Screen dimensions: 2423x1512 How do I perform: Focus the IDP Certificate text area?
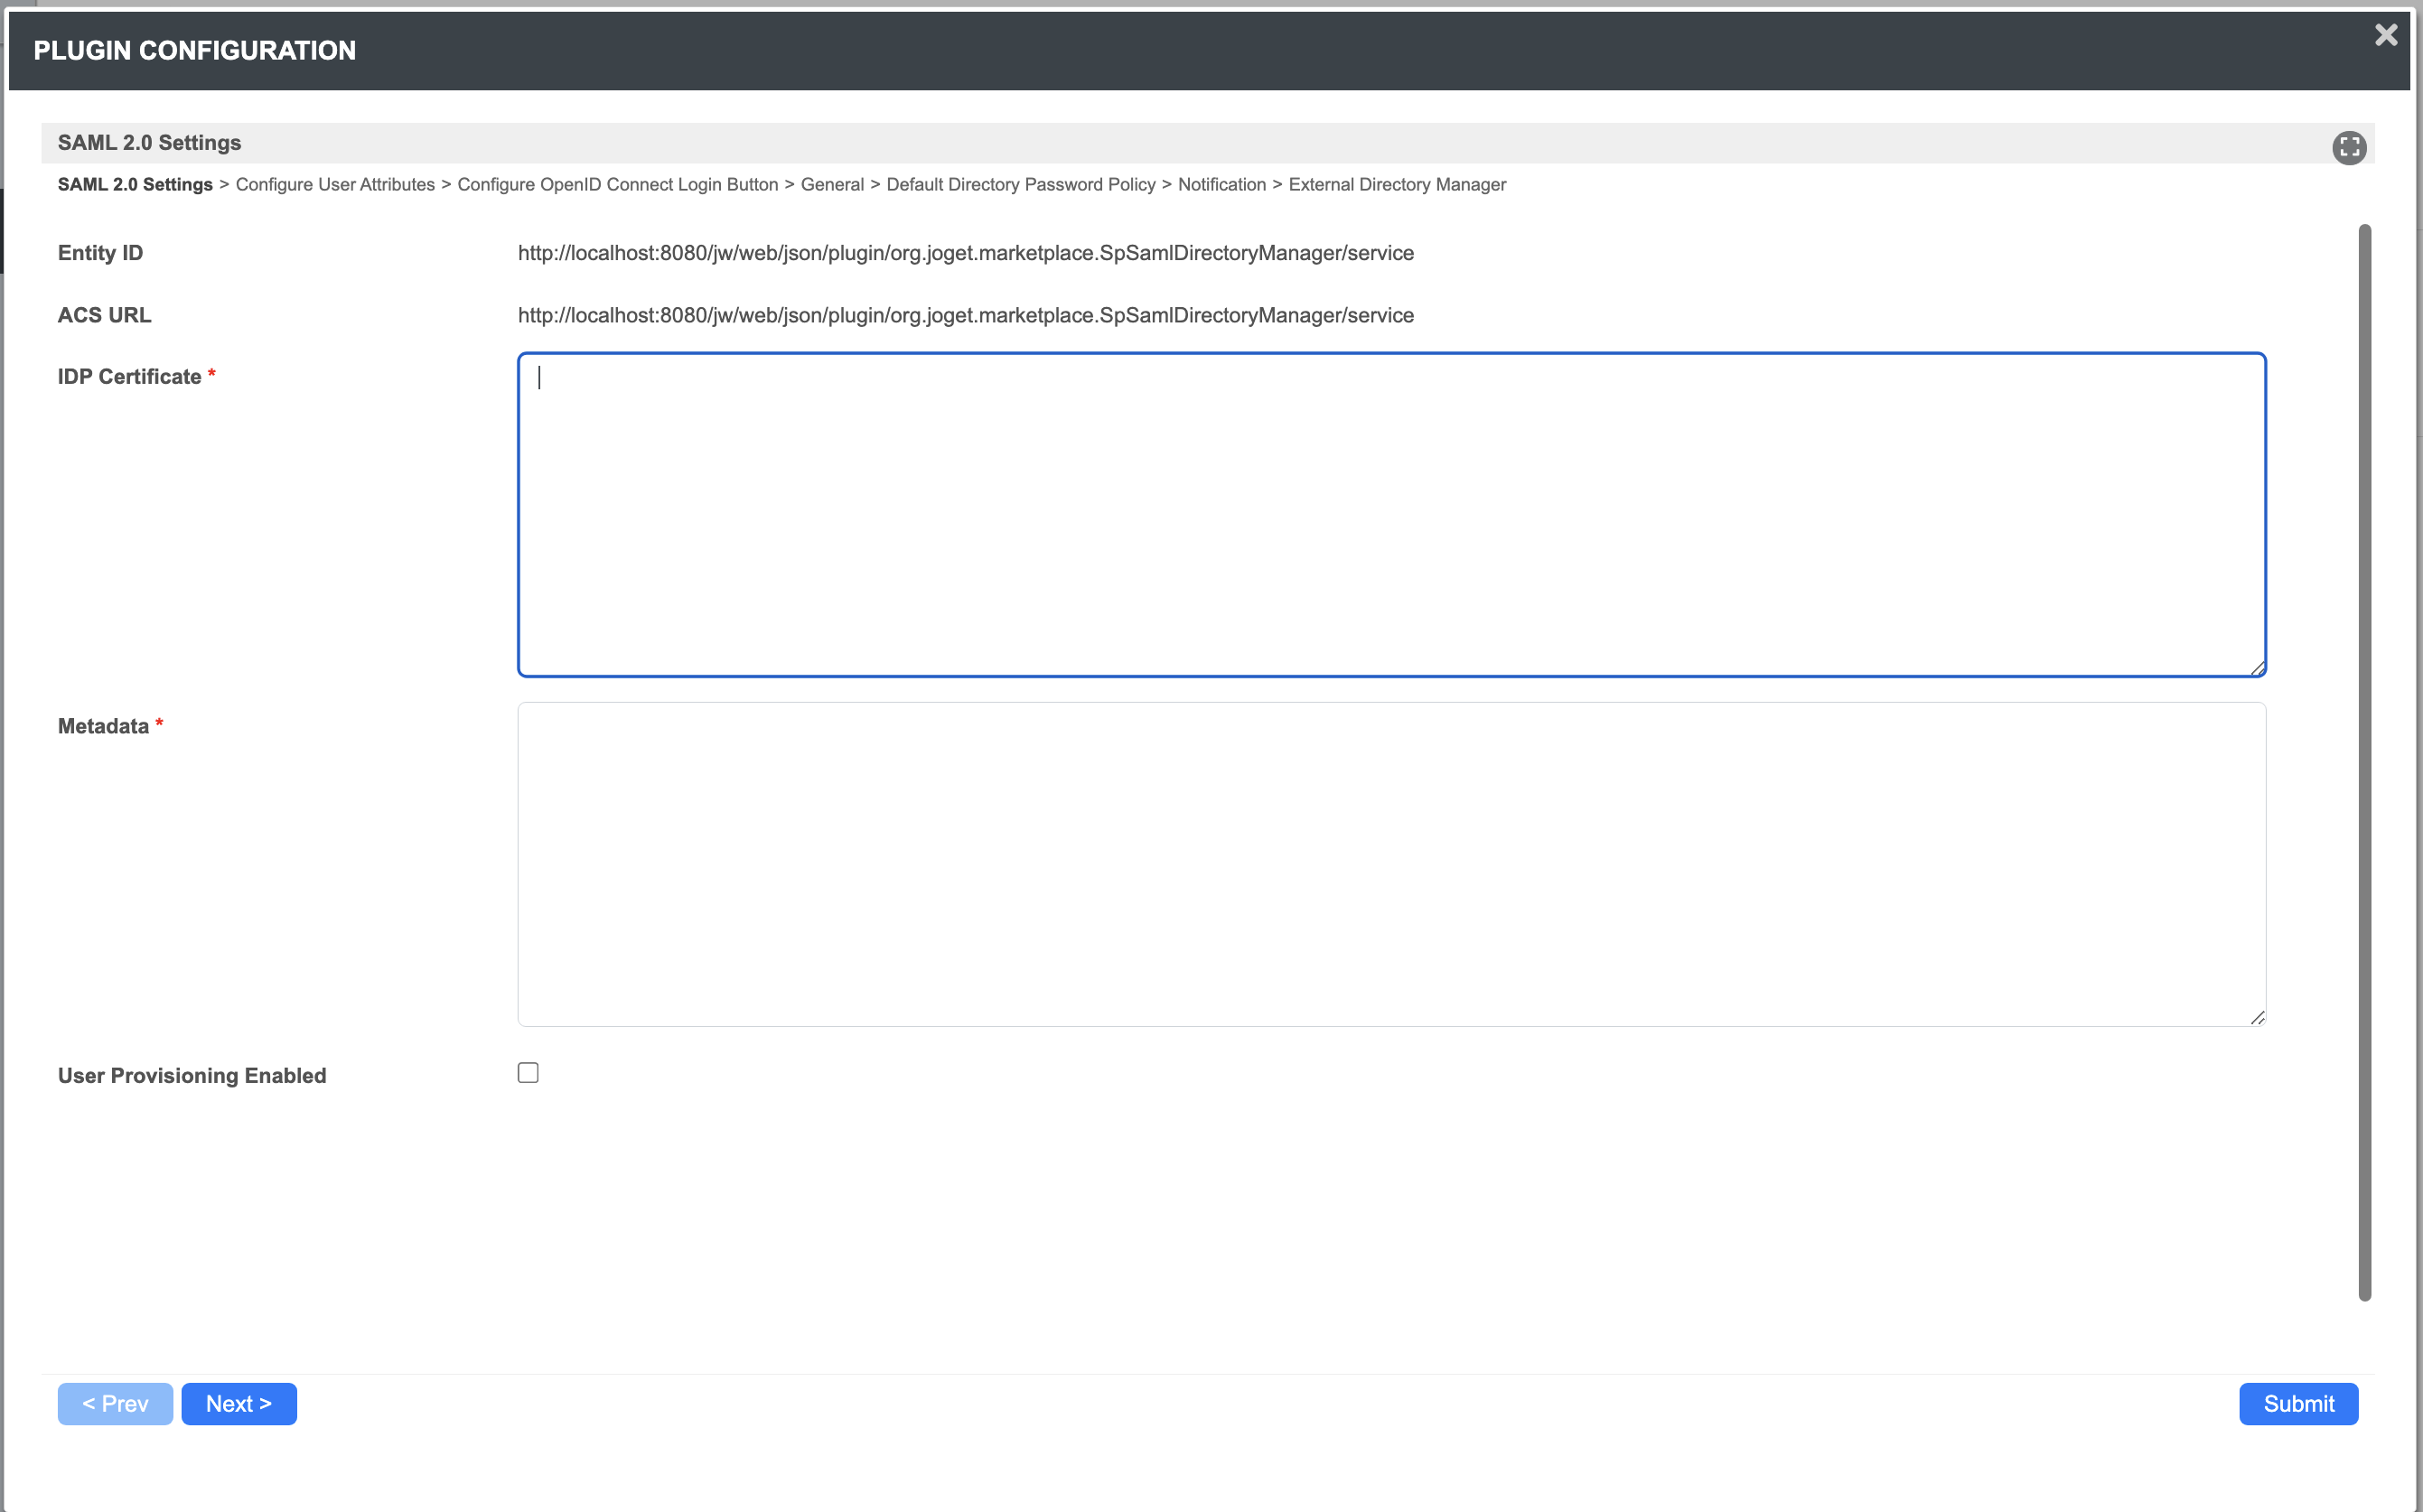(x=1391, y=515)
